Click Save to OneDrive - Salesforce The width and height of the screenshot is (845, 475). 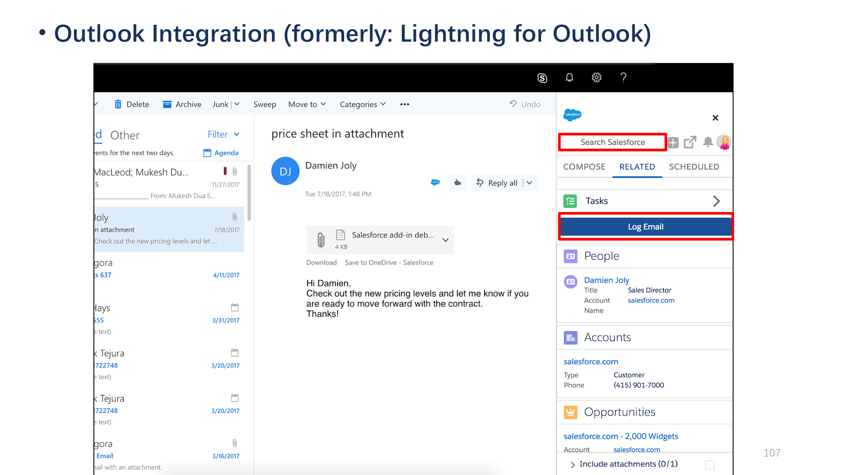coord(389,263)
